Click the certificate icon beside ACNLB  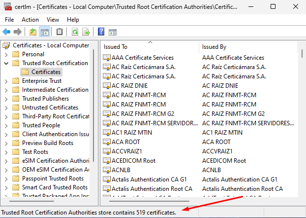pyautogui.click(x=107, y=170)
